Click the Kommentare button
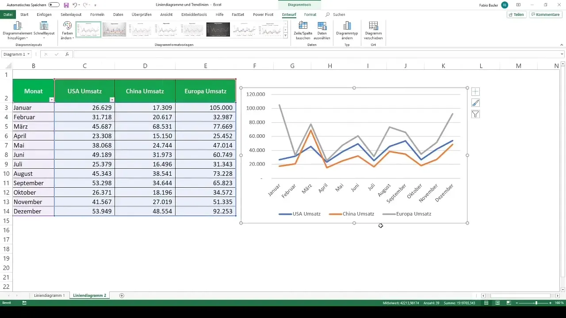566x318 pixels. [x=546, y=15]
